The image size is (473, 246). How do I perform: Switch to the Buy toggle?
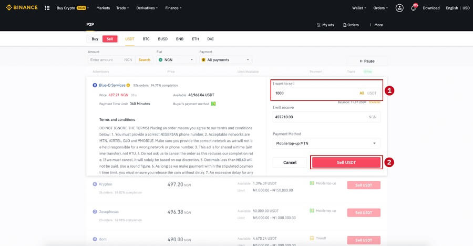(95, 39)
